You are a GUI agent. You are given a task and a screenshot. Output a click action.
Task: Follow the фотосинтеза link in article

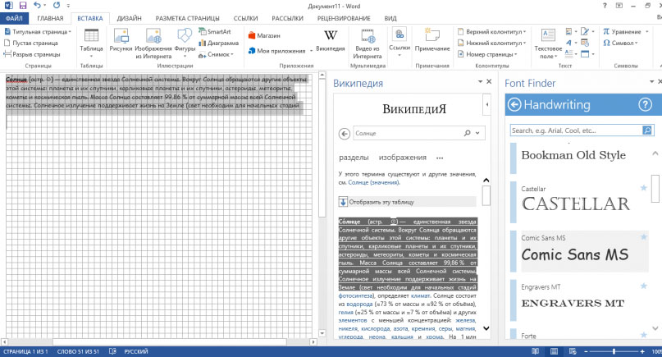click(x=356, y=295)
